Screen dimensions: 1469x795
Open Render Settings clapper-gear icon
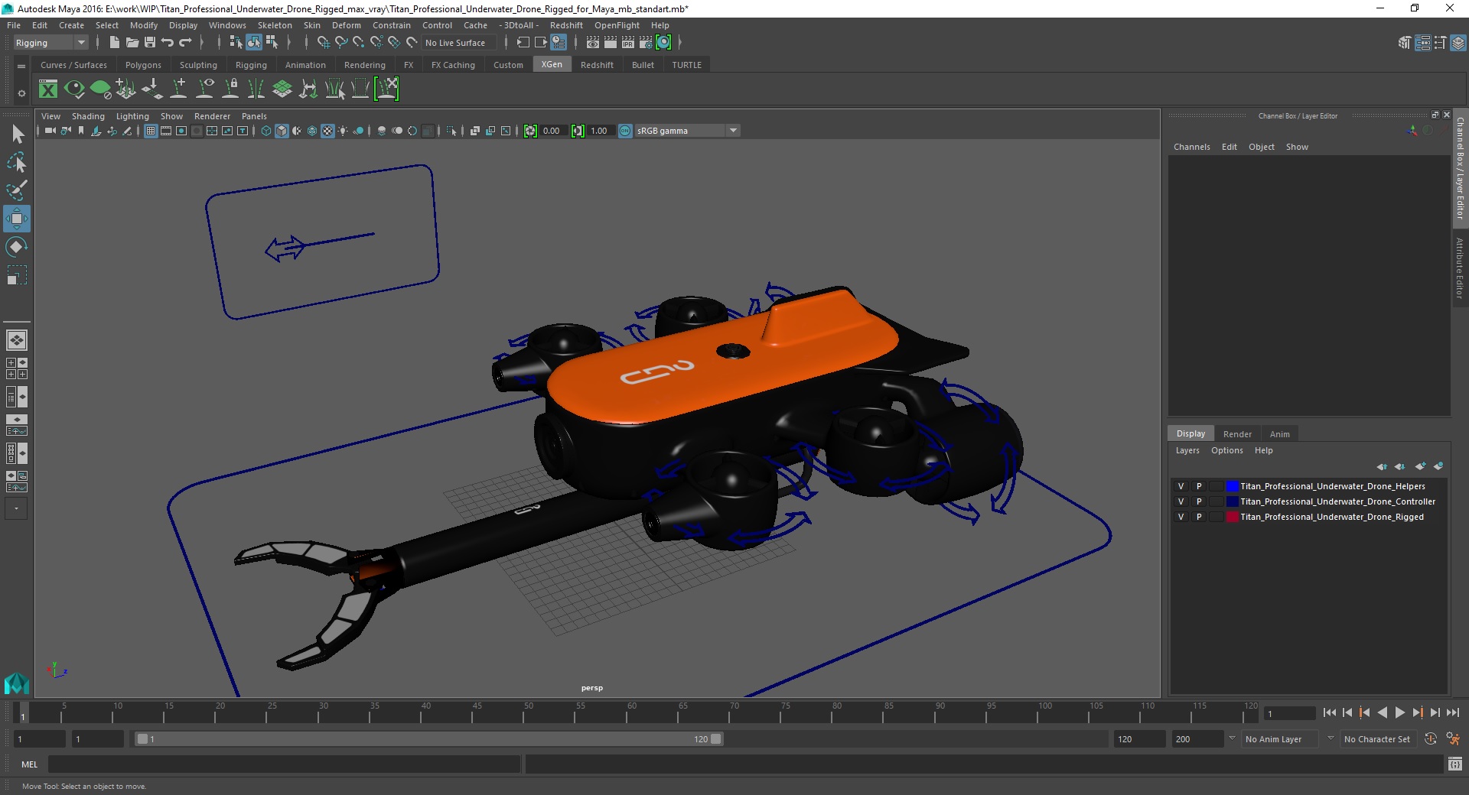[646, 43]
